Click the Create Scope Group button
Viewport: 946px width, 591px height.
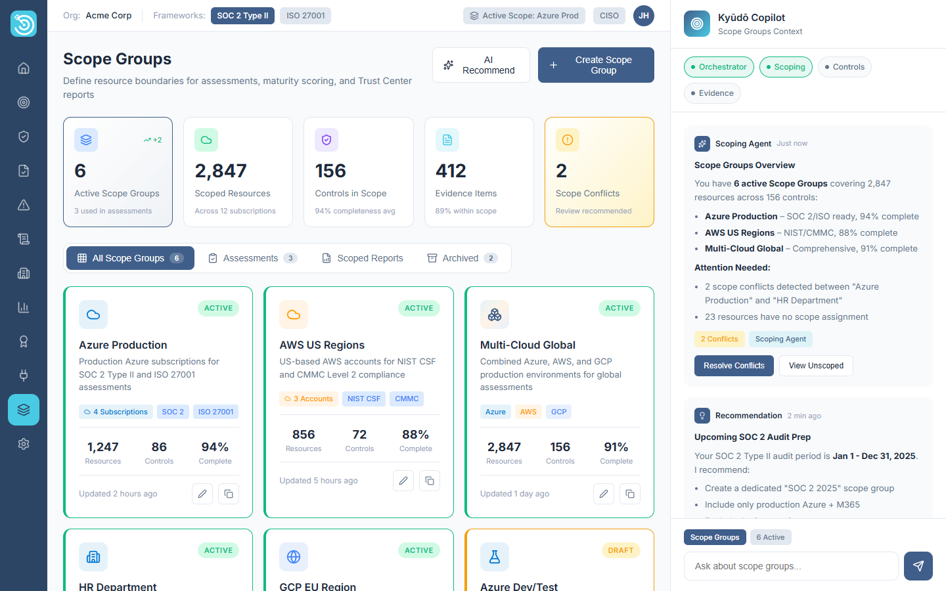[596, 65]
